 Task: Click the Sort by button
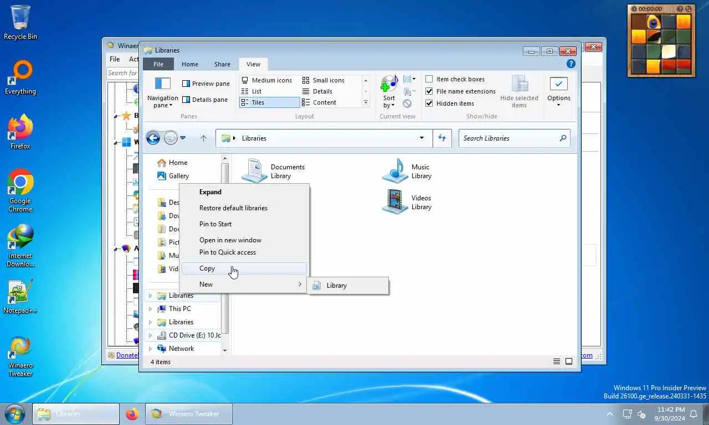click(389, 92)
